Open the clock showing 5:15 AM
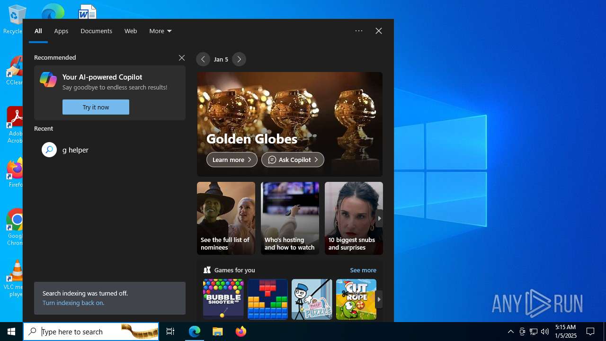Image resolution: width=606 pixels, height=341 pixels. tap(565, 332)
